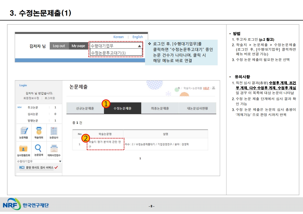Open the 논문심사 checklist icon

(54, 132)
